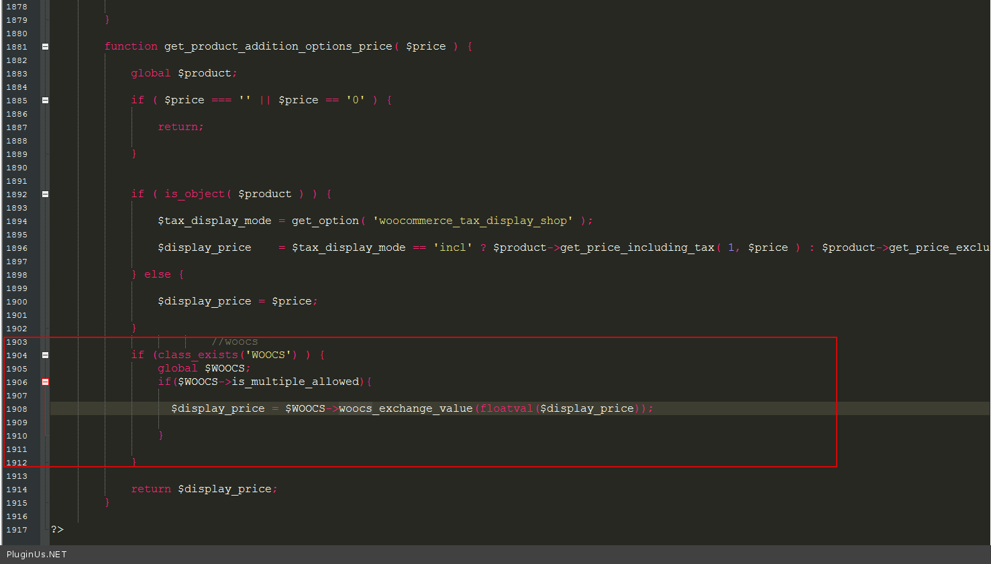Collapse the red fold marker at line 1906
Image resolution: width=991 pixels, height=564 pixels.
click(45, 382)
